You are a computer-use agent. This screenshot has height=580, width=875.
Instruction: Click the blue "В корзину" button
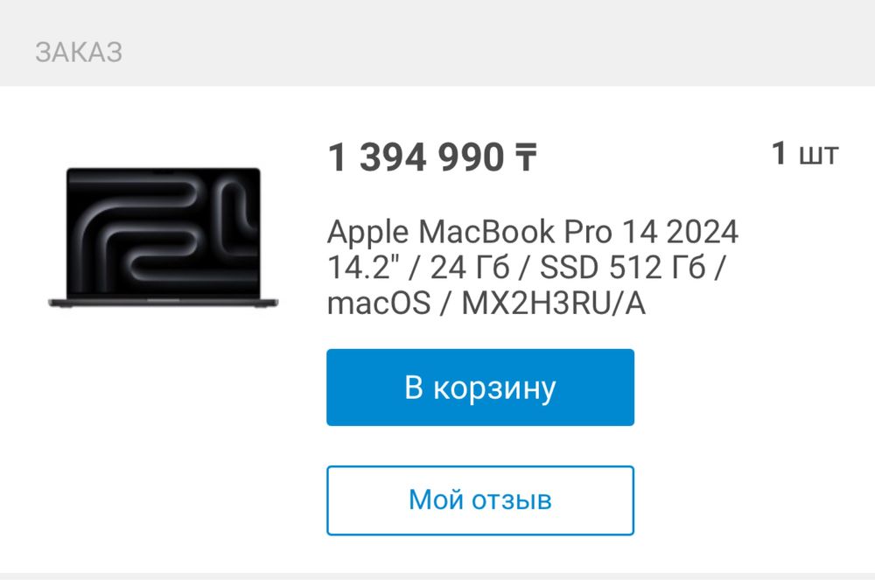[479, 388]
